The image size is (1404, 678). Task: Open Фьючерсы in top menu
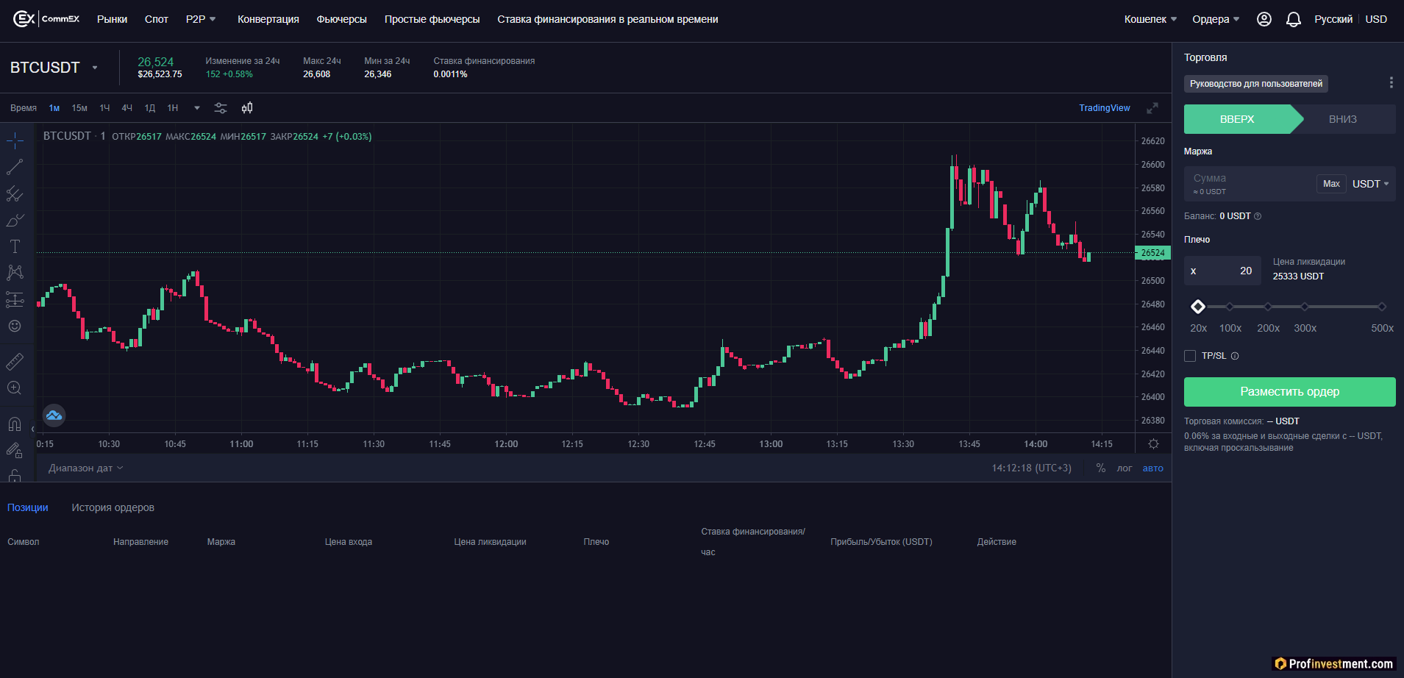tap(342, 19)
